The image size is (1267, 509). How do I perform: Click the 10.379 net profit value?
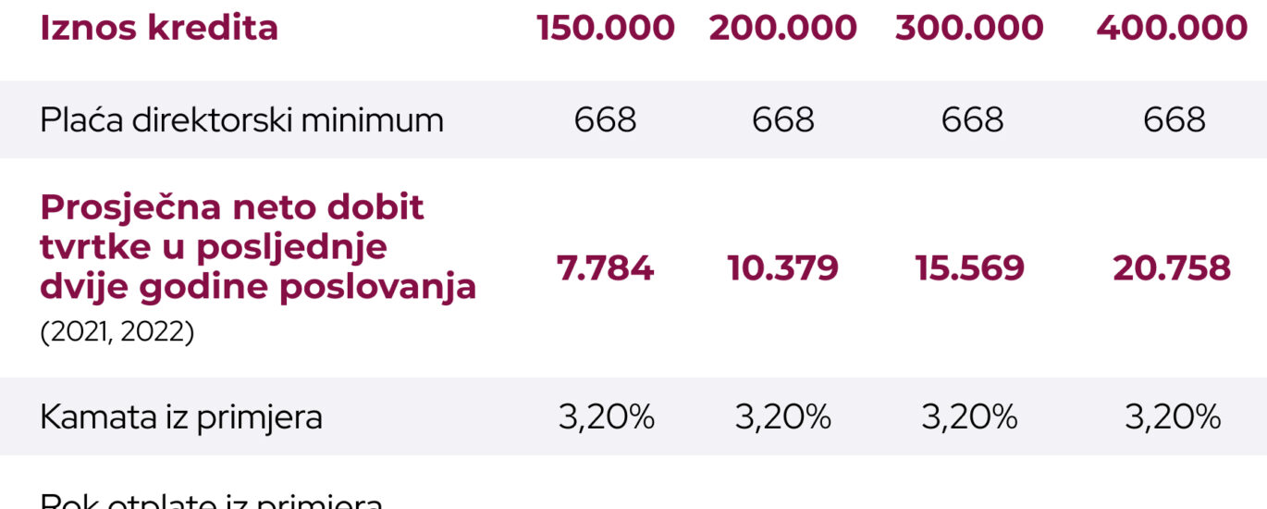click(783, 268)
